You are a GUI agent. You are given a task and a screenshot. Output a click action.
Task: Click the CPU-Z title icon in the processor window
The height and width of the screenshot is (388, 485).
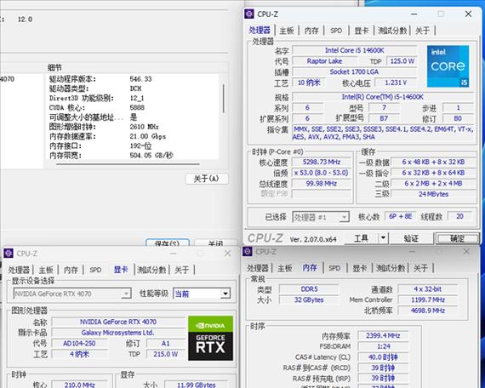point(249,14)
